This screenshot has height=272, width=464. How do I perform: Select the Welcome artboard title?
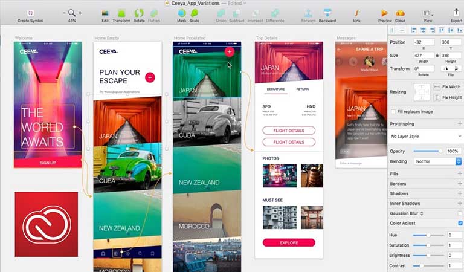click(24, 38)
